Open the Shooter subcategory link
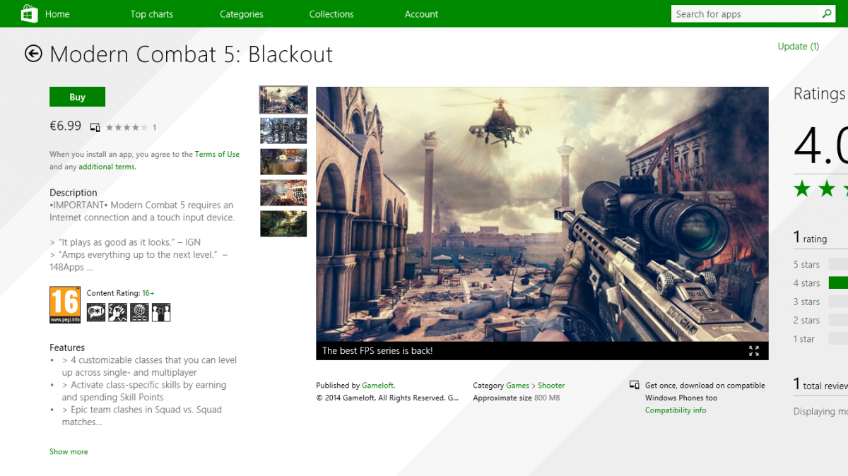The width and height of the screenshot is (848, 476). (551, 386)
